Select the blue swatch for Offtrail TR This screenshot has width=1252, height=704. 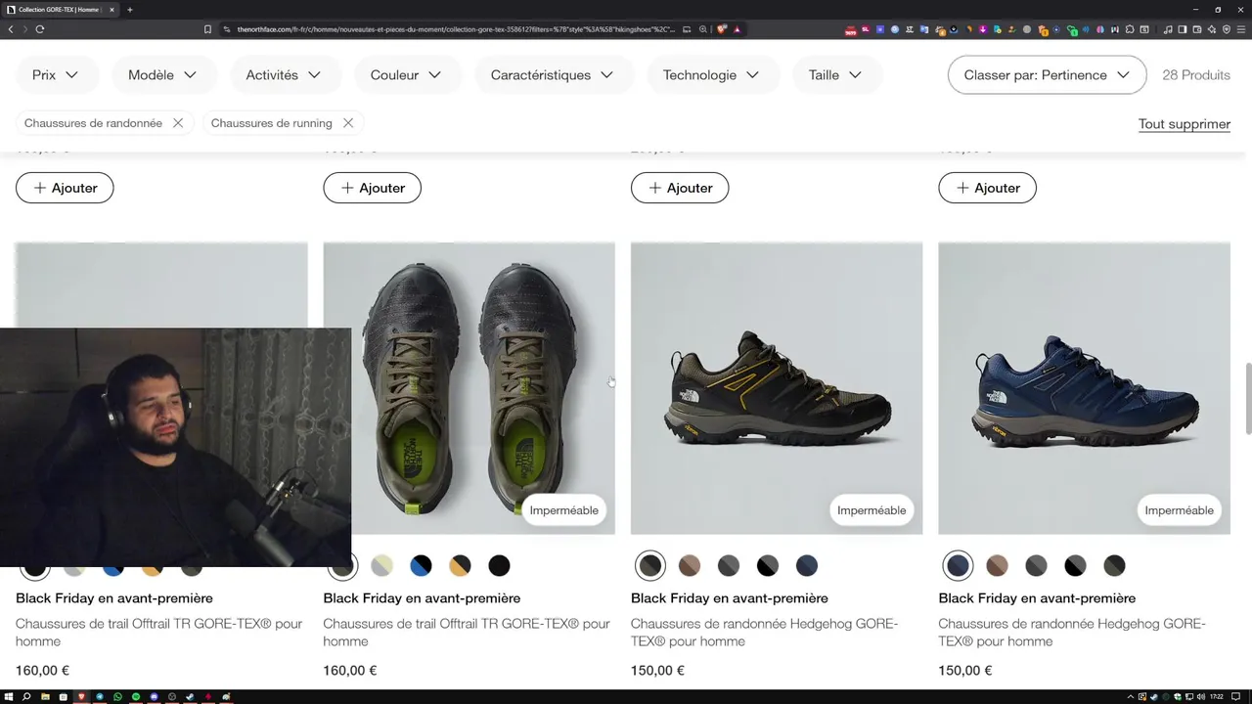(x=421, y=565)
